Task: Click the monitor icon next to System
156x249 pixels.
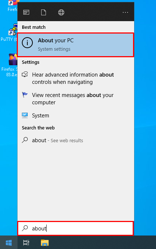Action: click(25, 116)
